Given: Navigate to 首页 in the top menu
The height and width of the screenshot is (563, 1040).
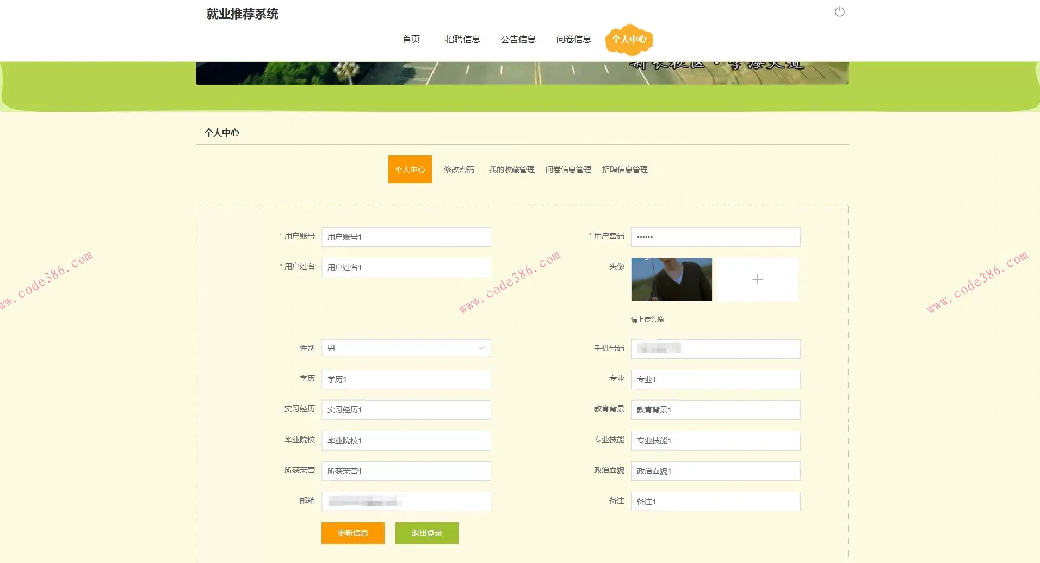Looking at the screenshot, I should click(411, 39).
